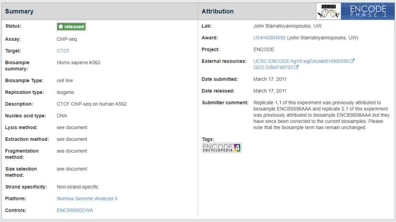Open the ENCSR000DWA controls link
Screen dimensions: 396x222
pyautogui.click(x=75, y=210)
